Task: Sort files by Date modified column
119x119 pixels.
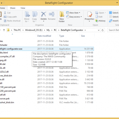Action: coord(44,36)
